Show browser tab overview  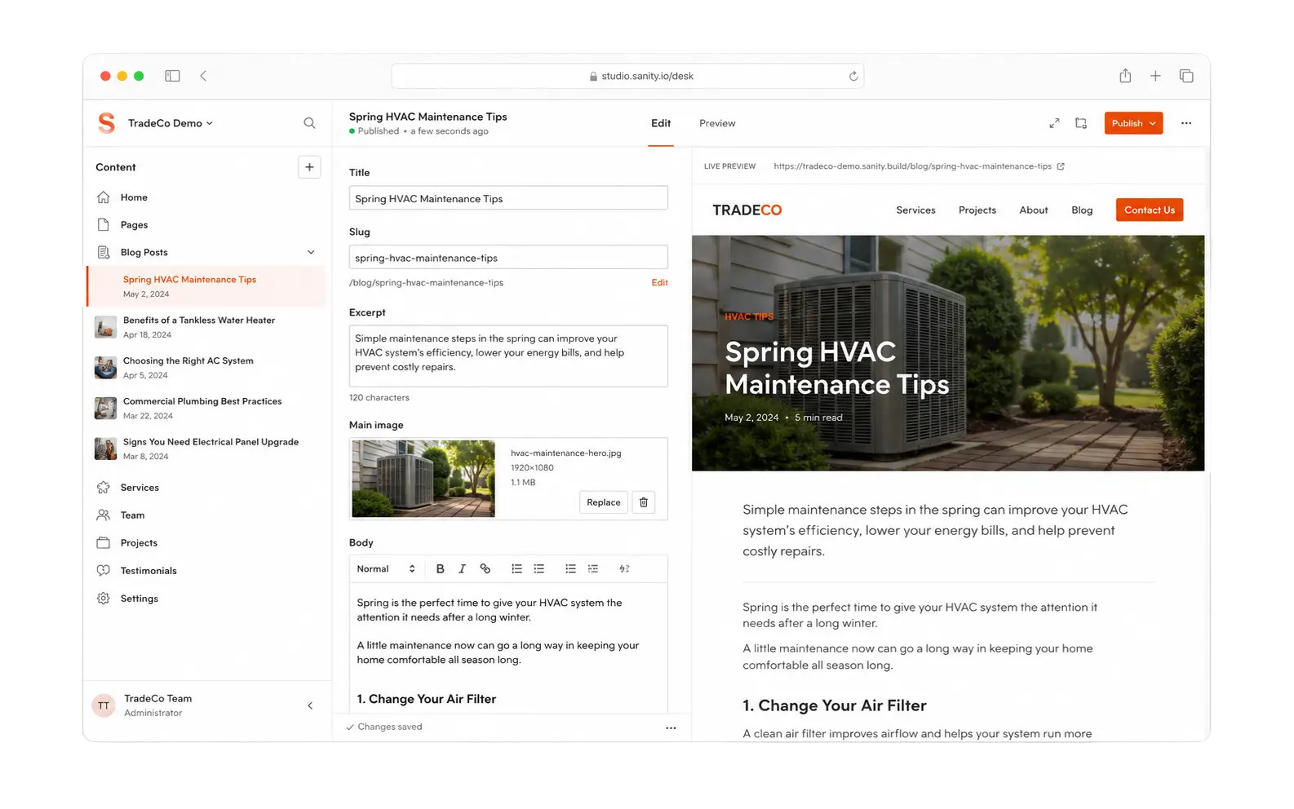pyautogui.click(x=1186, y=76)
